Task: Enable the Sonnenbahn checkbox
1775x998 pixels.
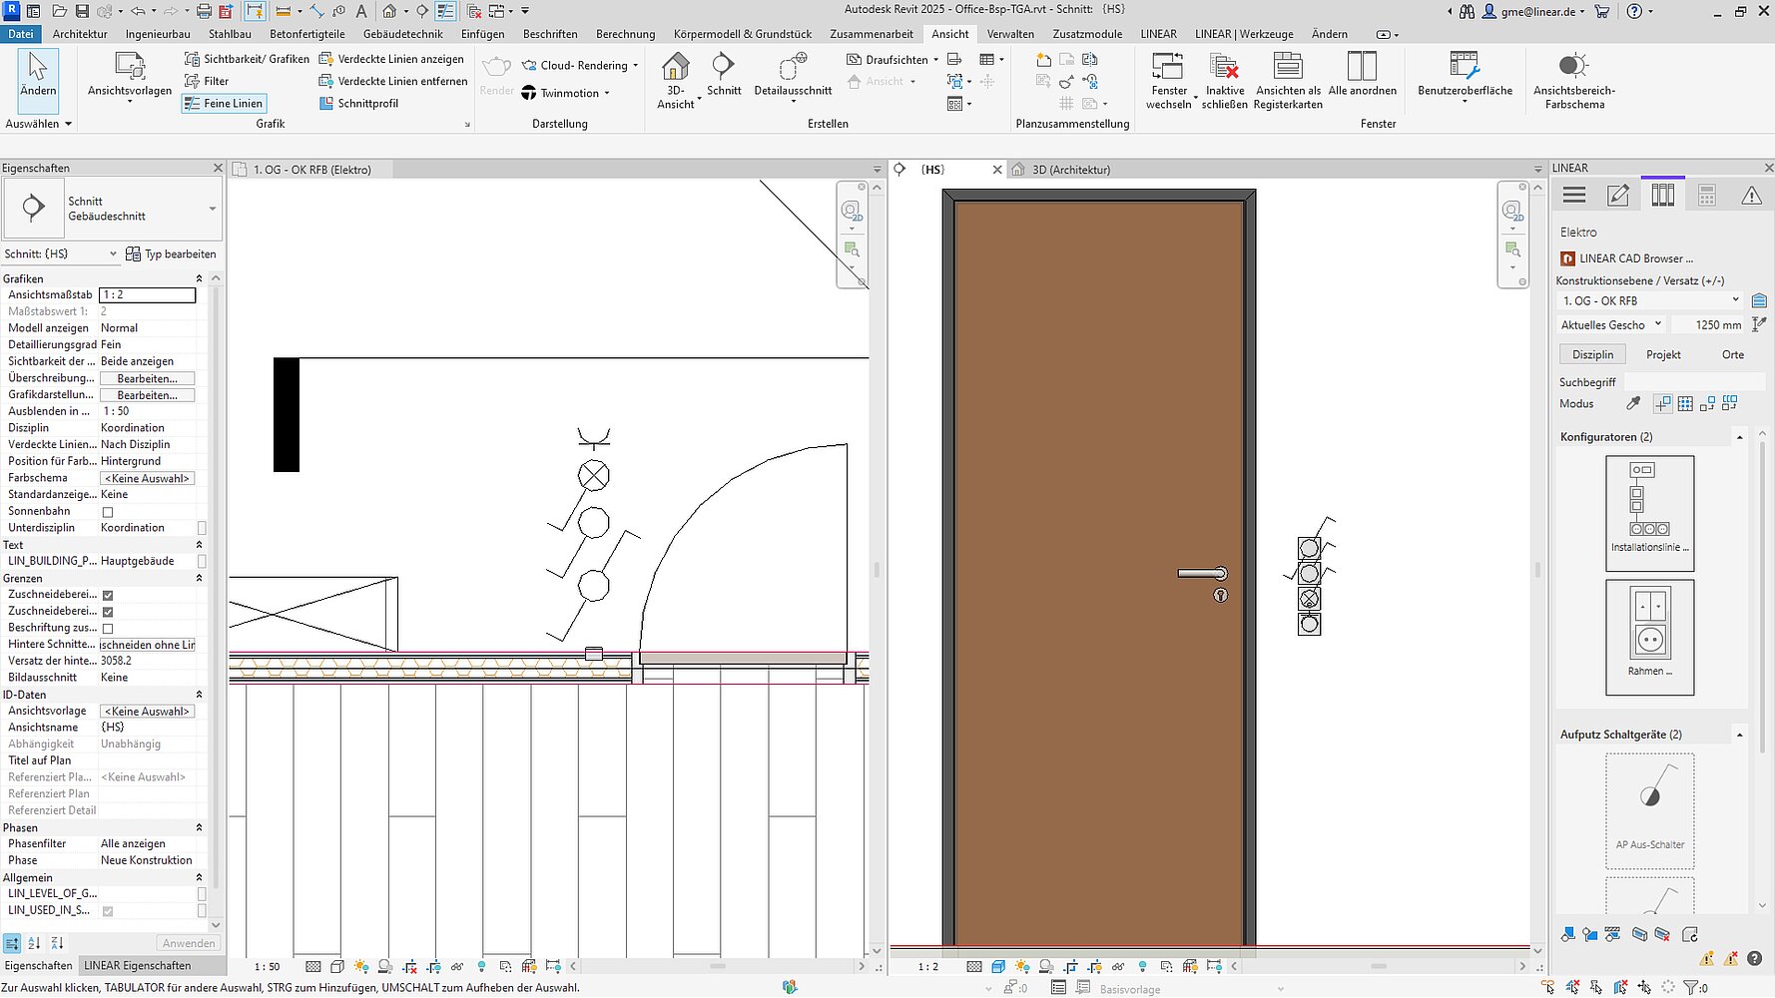Action: pyautogui.click(x=108, y=512)
